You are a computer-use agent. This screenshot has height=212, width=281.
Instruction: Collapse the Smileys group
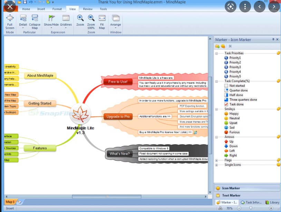pyautogui.click(x=216, y=109)
